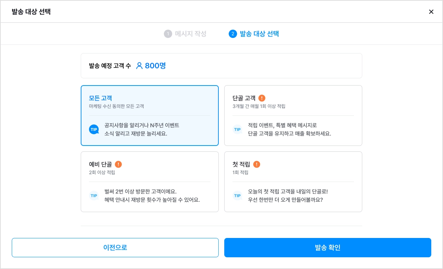443x269 pixels.
Task: Click the step number 1 circle
Action: click(168, 34)
